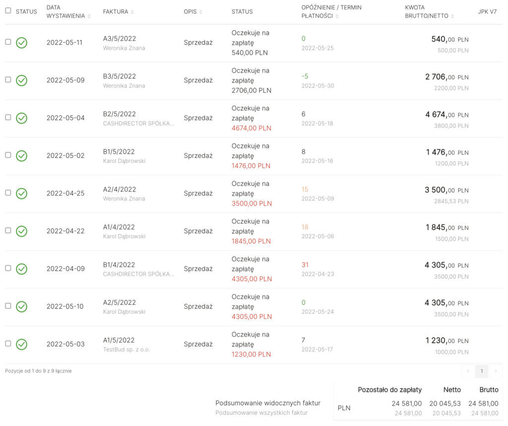
Task: Sort by Opis column header
Action: click(x=193, y=11)
